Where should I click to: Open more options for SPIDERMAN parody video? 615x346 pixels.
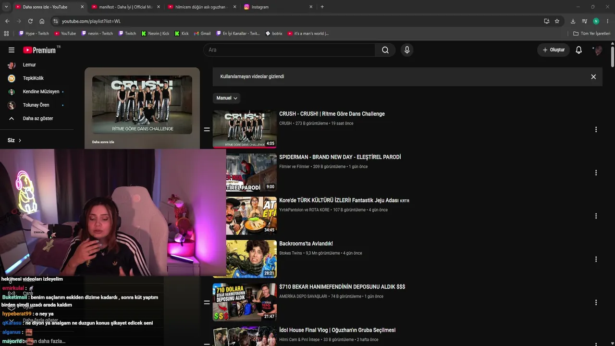pos(596,173)
